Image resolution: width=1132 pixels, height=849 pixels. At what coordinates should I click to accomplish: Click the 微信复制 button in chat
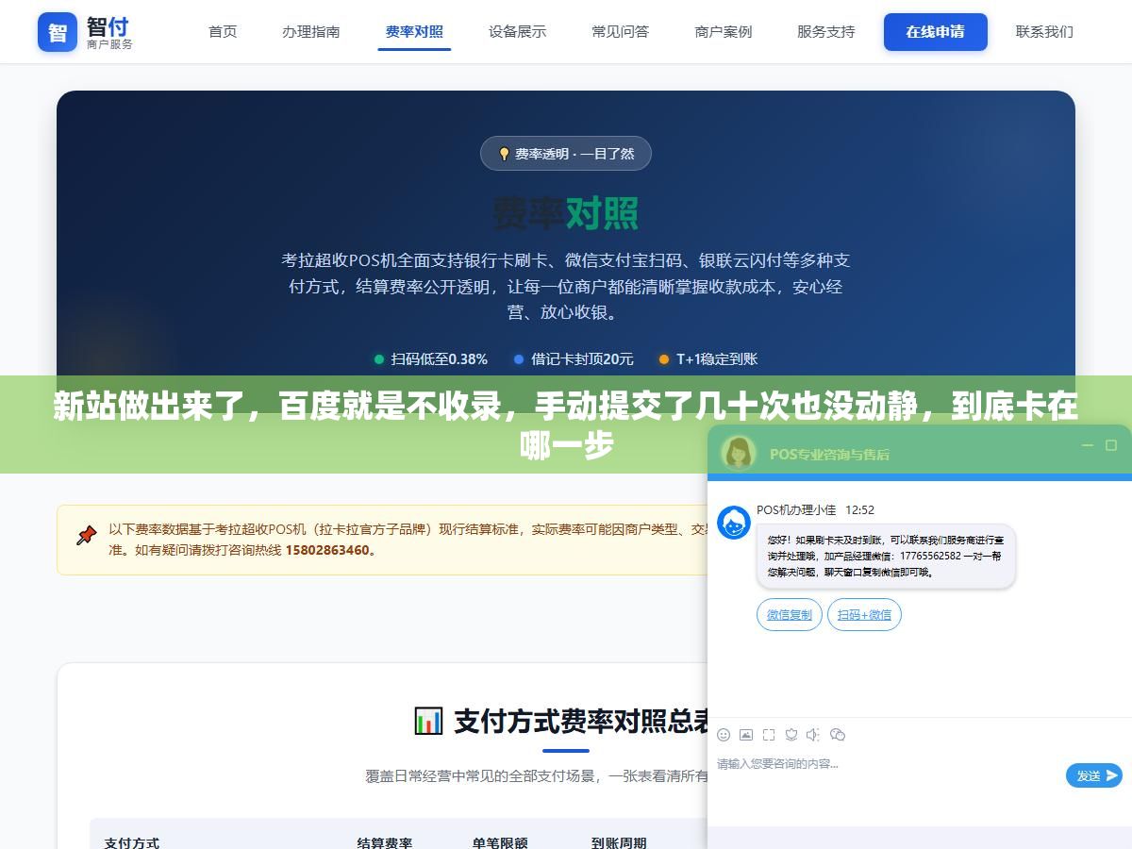click(x=789, y=615)
